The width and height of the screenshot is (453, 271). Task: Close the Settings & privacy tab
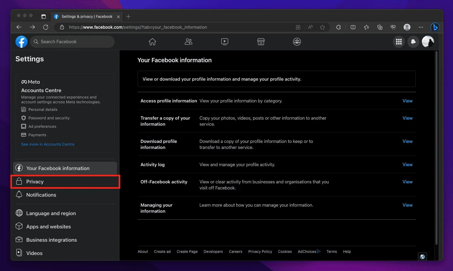[x=118, y=17]
